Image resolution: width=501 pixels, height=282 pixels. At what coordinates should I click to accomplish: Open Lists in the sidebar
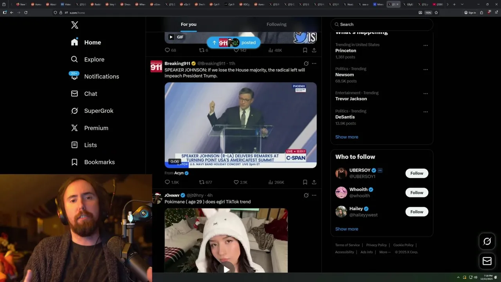(x=84, y=145)
